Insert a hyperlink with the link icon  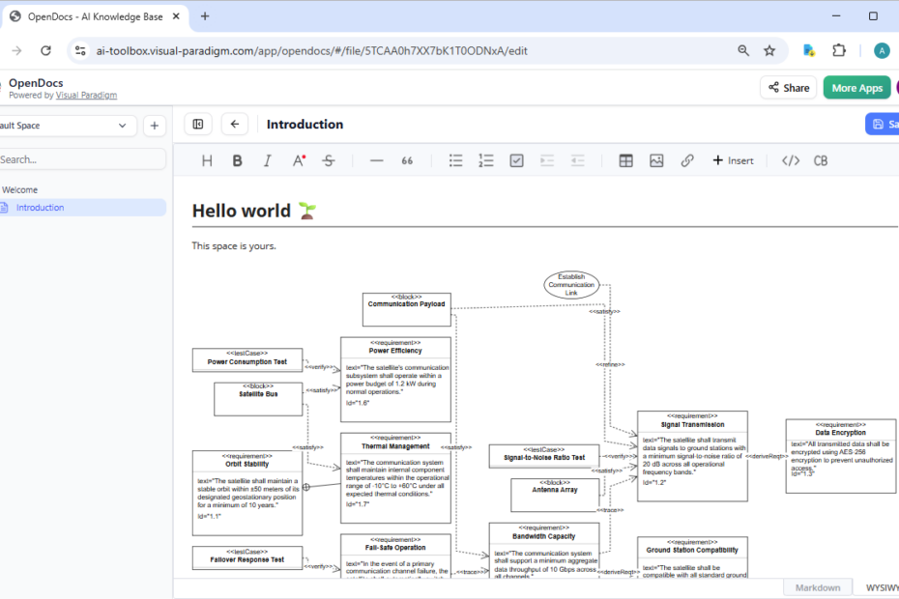tap(687, 160)
